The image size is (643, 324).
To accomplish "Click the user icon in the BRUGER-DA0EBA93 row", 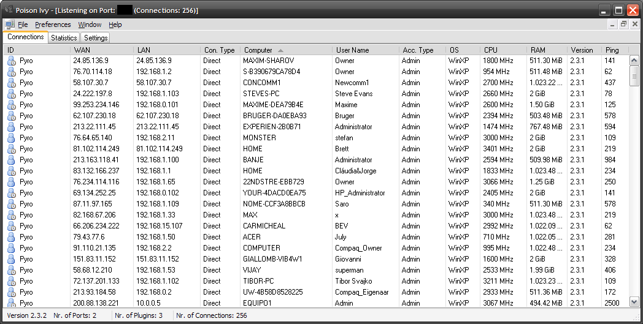I will (12, 116).
